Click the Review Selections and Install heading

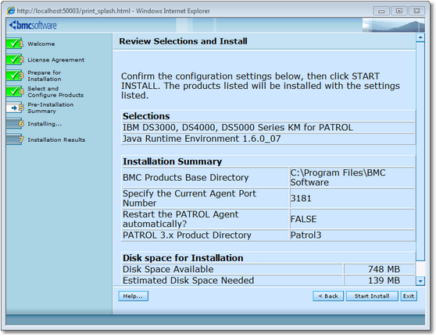click(x=184, y=41)
